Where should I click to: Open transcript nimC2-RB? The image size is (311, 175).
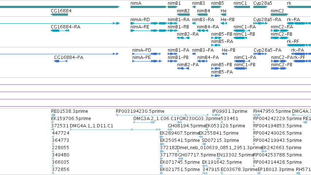click(x=281, y=34)
